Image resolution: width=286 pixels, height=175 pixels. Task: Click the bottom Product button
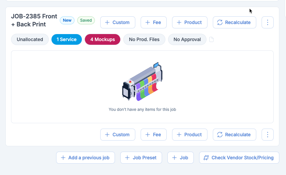(189, 135)
